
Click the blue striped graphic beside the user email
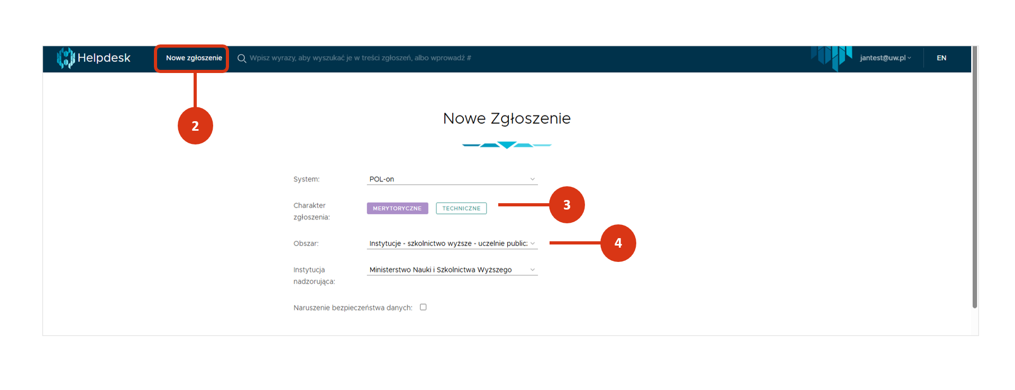click(x=831, y=57)
